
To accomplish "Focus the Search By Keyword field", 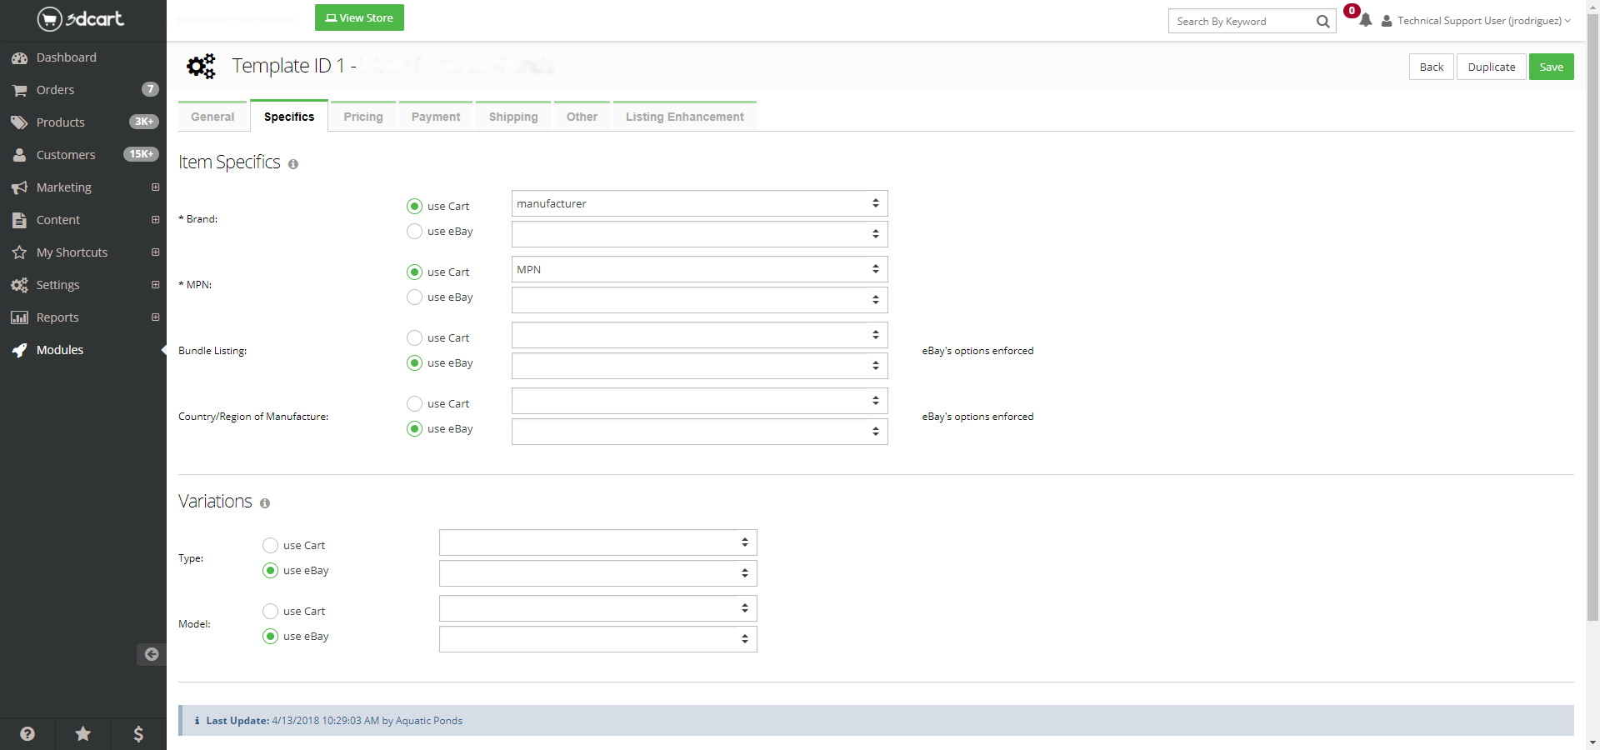I will pos(1242,22).
